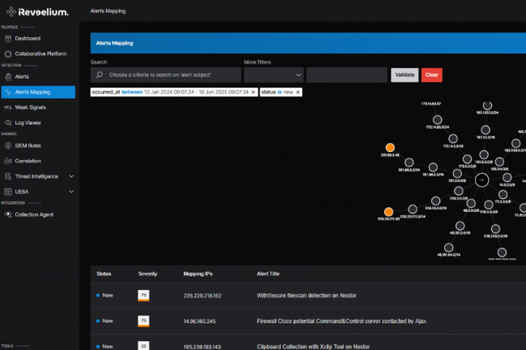
Task: Go to Alerts Mapping in sidebar
Action: pyautogui.click(x=38, y=91)
